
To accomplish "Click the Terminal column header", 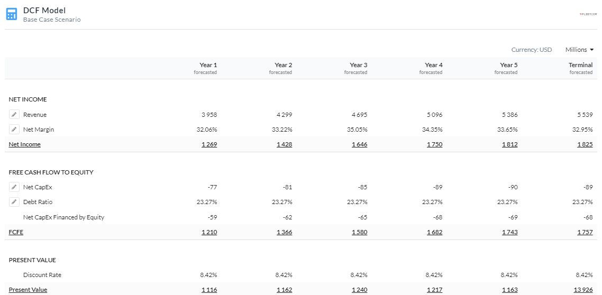I will [x=580, y=65].
